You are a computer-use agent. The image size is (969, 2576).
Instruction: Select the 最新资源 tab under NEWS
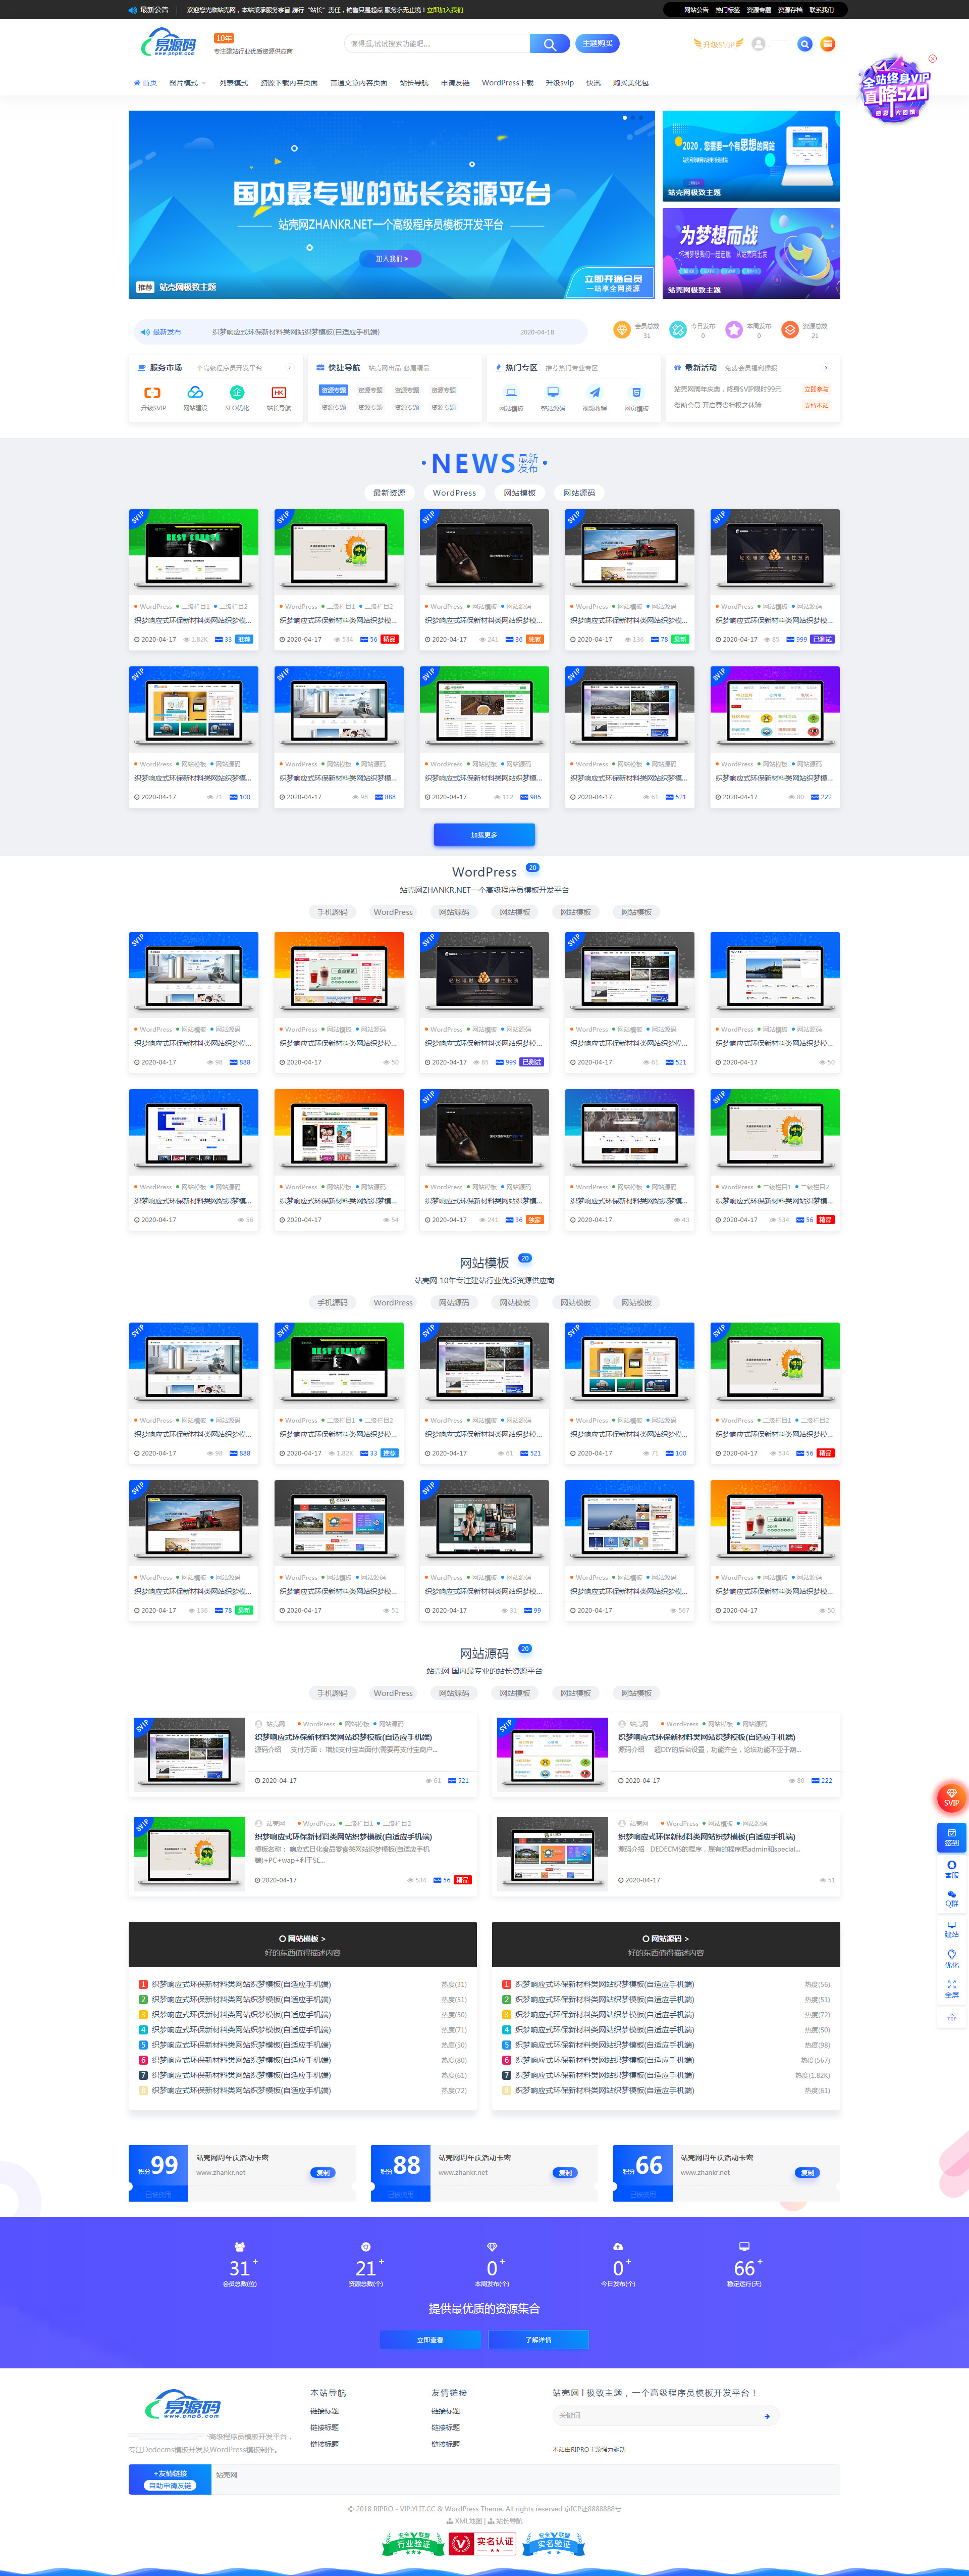coord(390,493)
